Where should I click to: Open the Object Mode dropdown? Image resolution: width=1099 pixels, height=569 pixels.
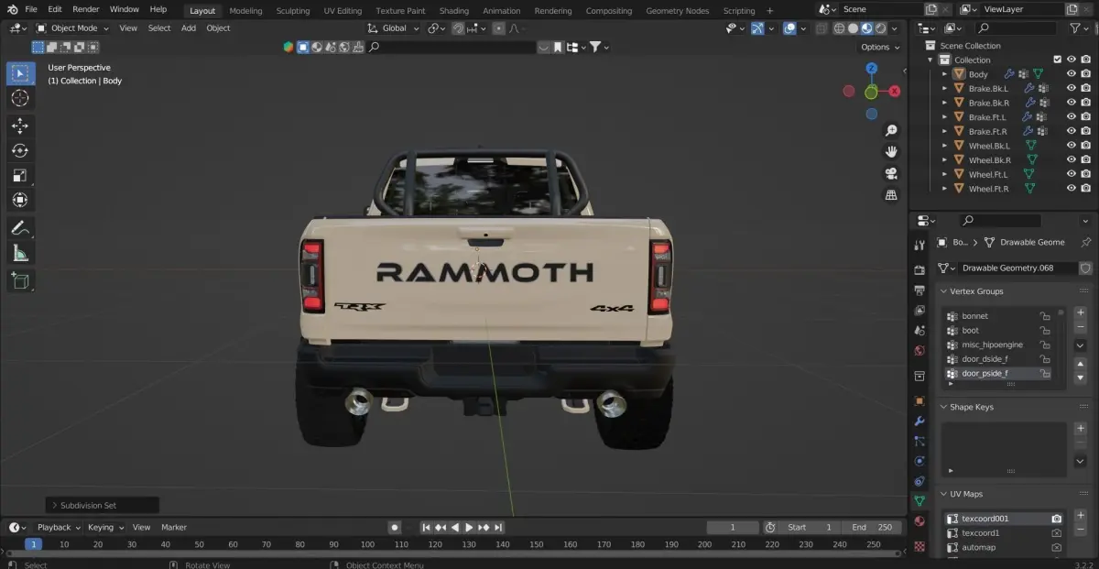click(x=72, y=27)
